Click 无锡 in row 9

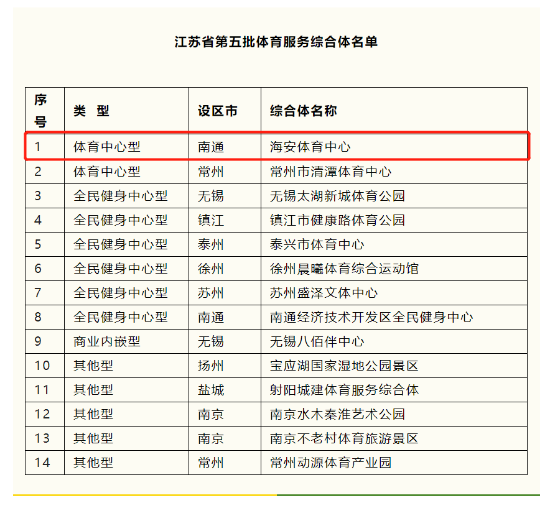(211, 341)
